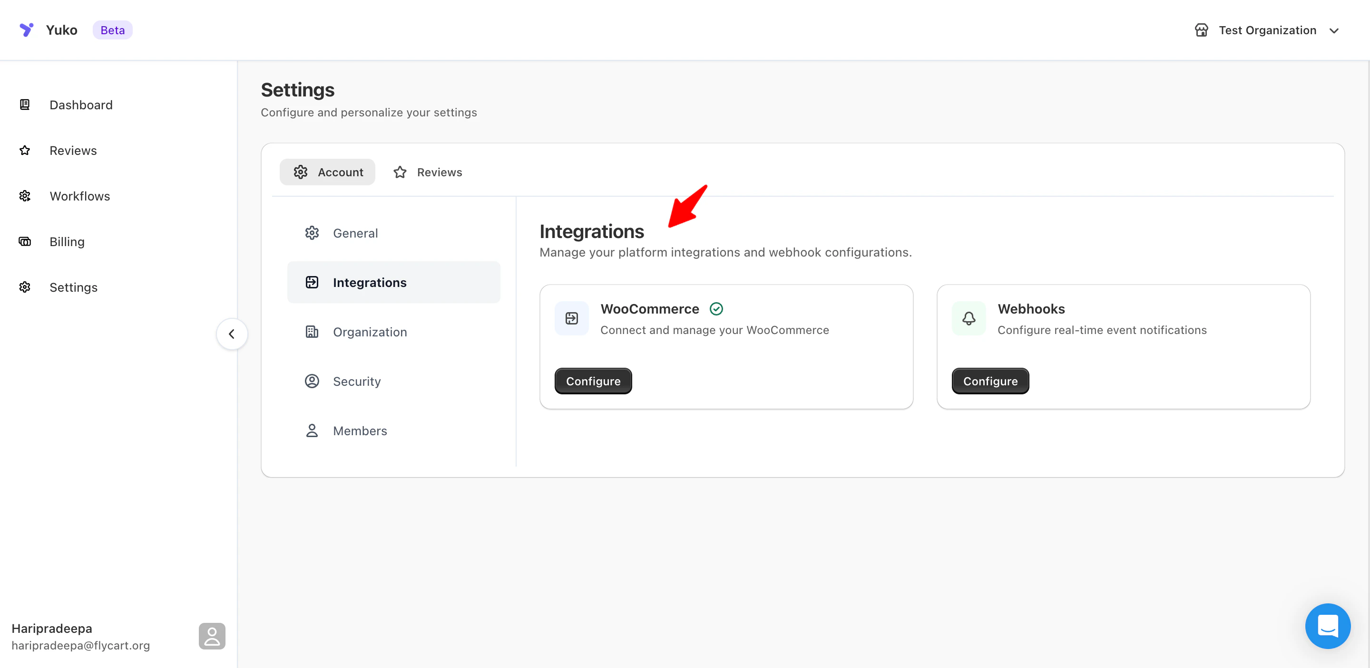The width and height of the screenshot is (1370, 668).
Task: Open General settings section
Action: pyautogui.click(x=355, y=233)
